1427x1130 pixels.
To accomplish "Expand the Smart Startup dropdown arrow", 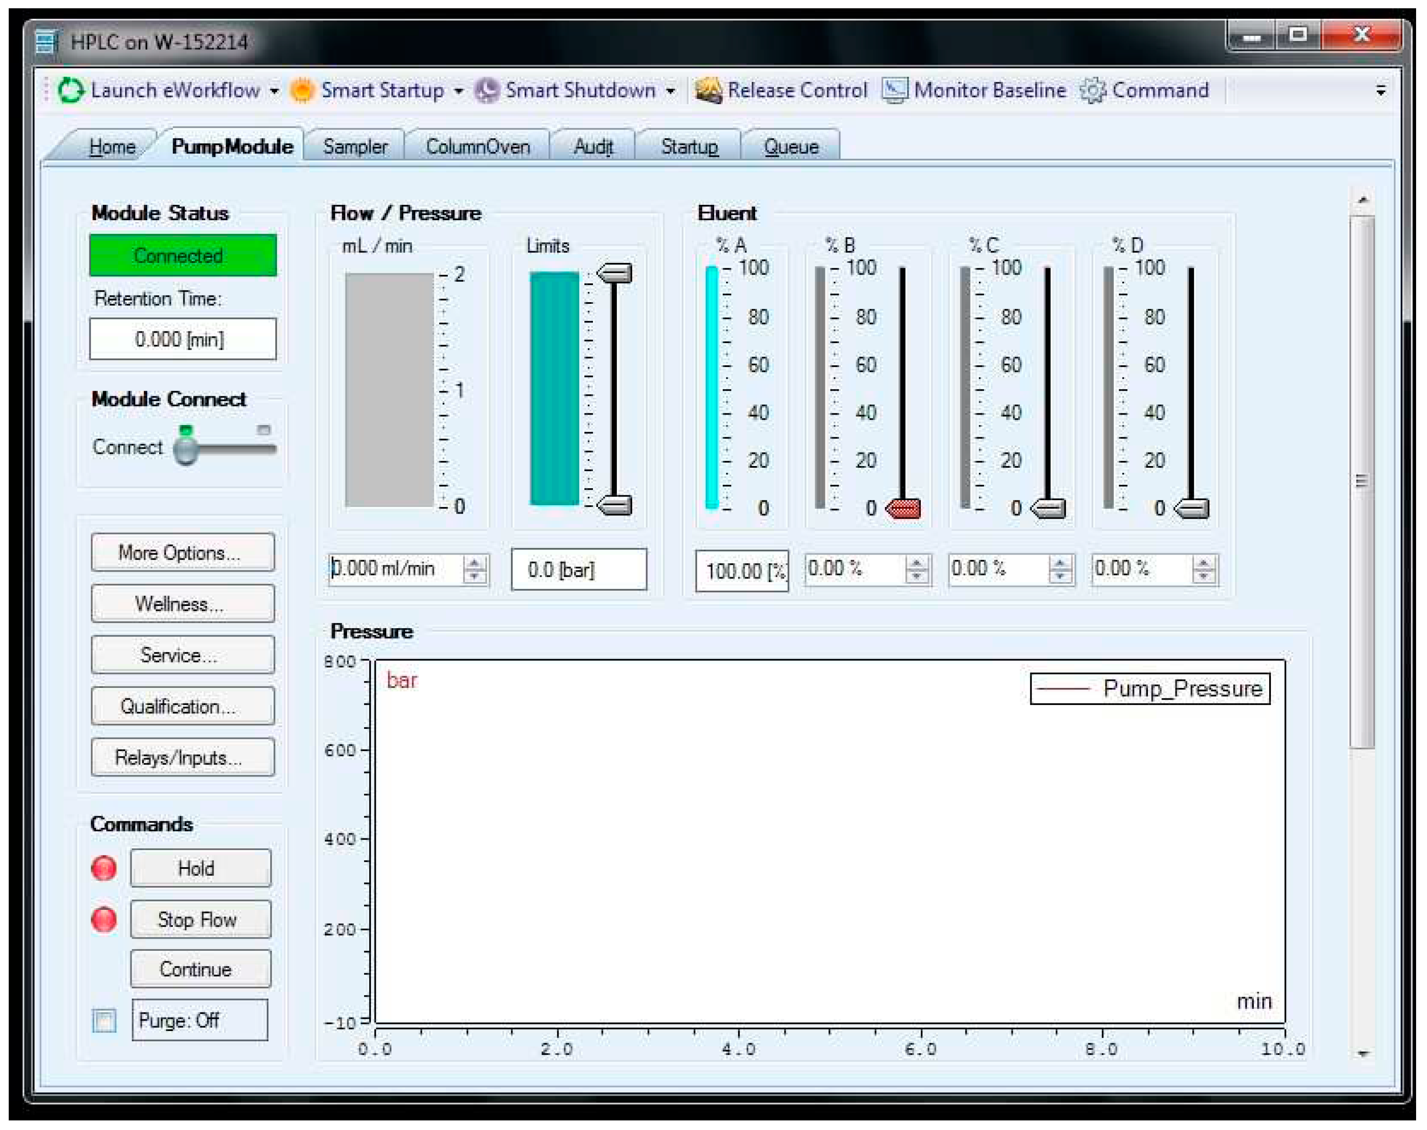I will click(459, 91).
